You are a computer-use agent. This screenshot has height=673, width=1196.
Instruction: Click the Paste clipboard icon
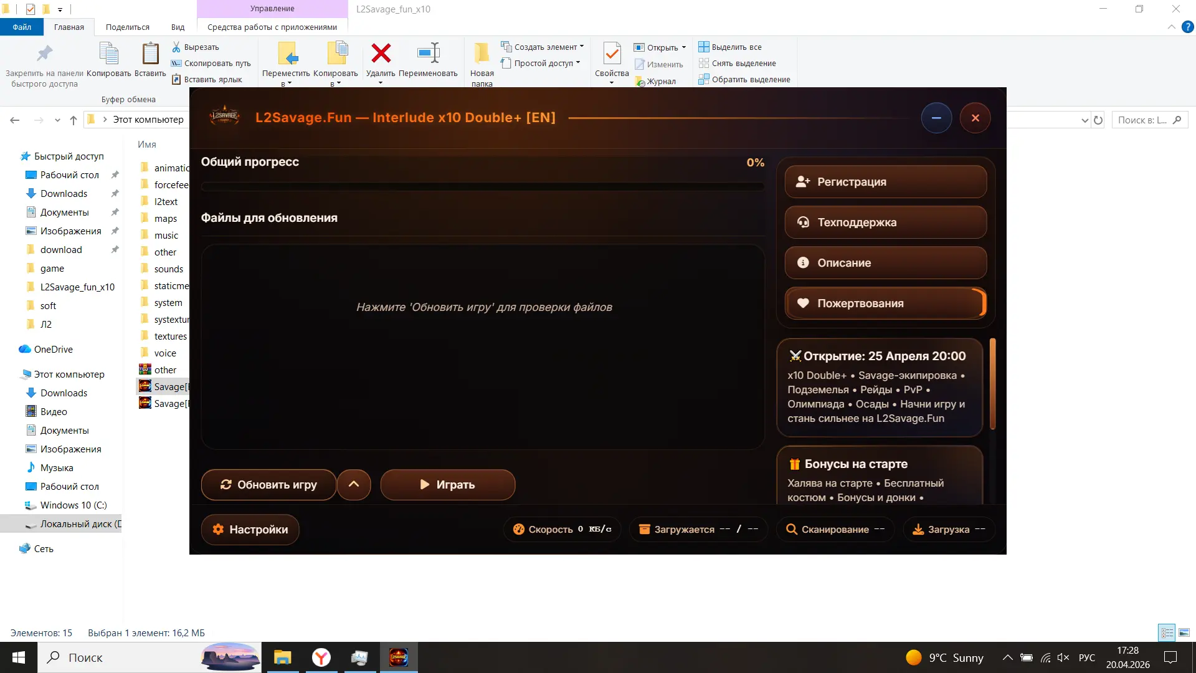tap(150, 54)
